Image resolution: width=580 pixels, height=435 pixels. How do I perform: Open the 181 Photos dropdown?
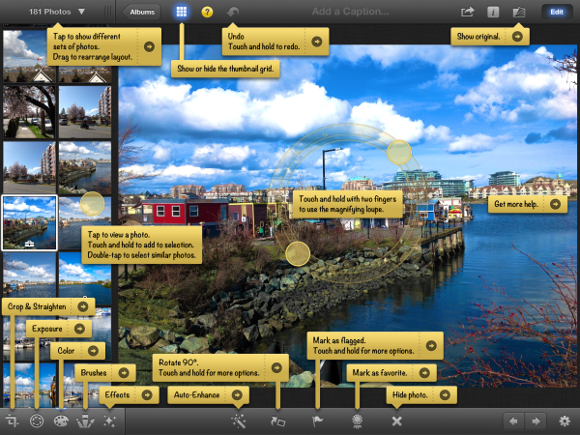(x=57, y=12)
